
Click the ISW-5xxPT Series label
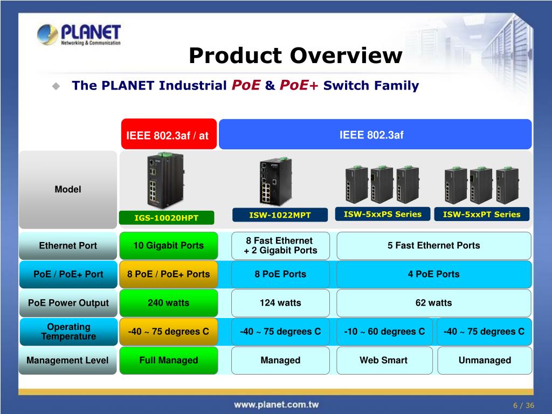481,214
